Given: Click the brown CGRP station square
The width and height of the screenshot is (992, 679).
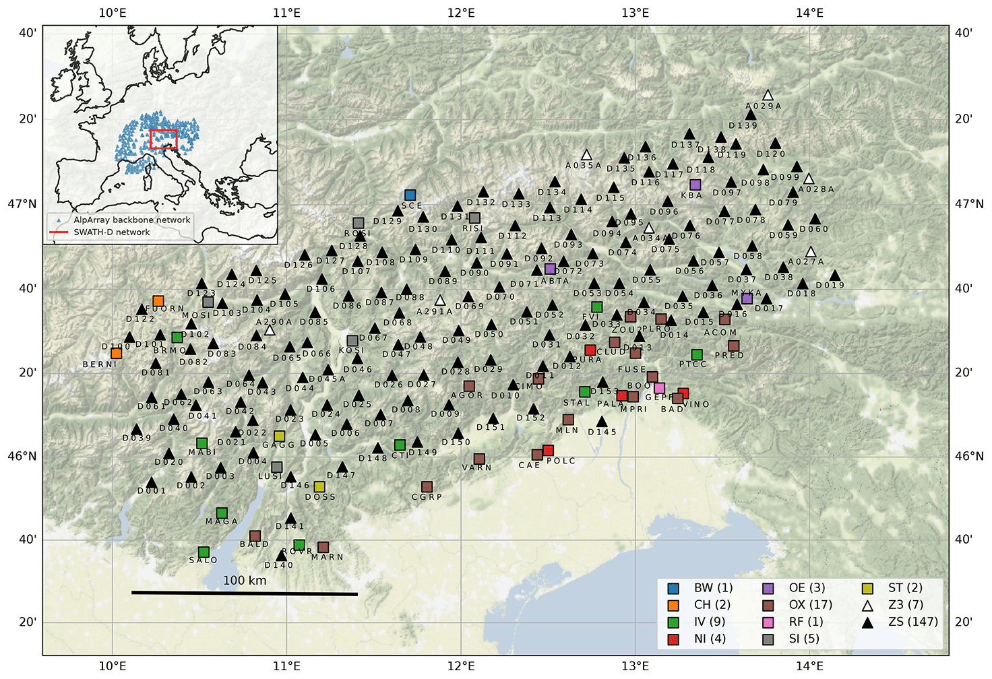Looking at the screenshot, I should pos(427,486).
